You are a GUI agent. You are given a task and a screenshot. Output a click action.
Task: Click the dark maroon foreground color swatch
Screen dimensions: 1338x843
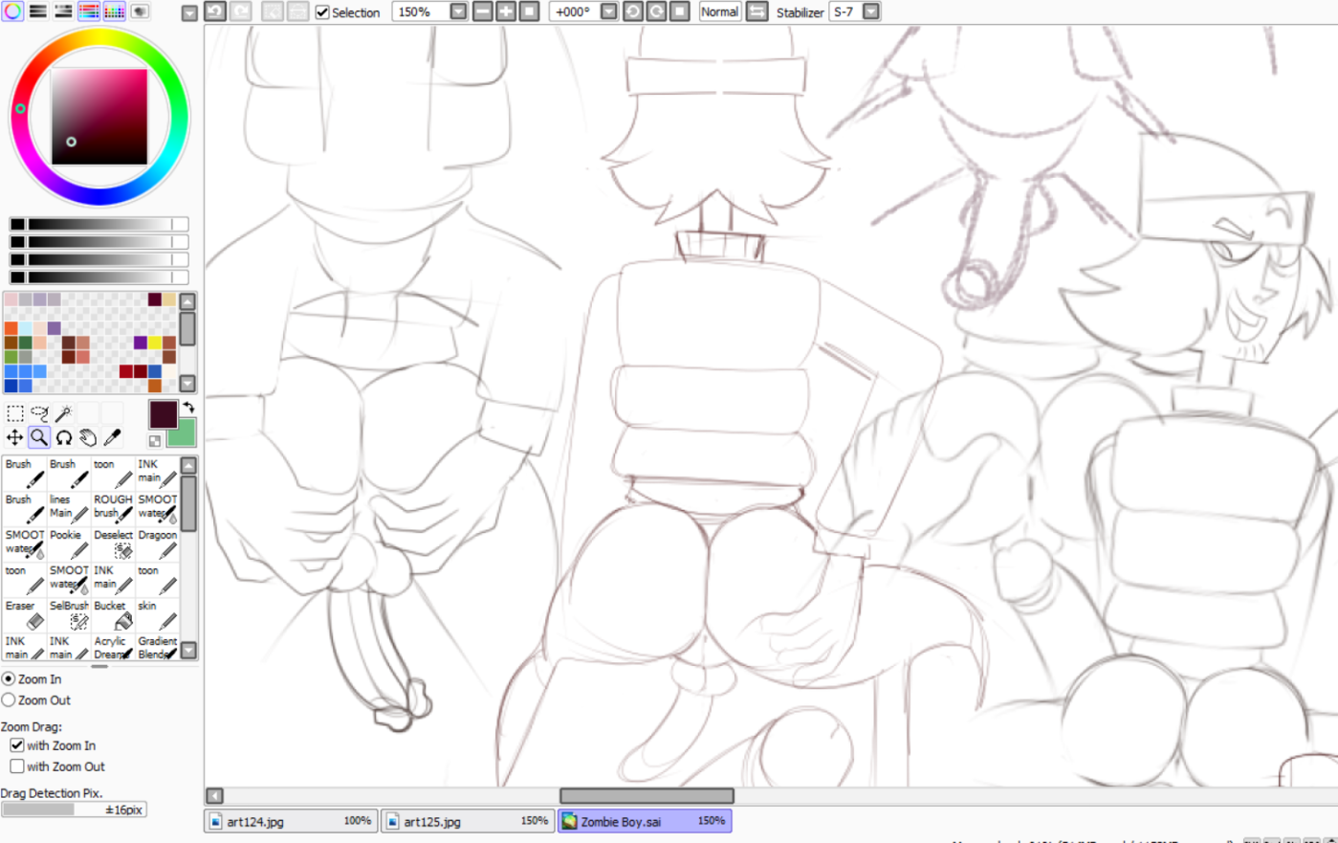tap(163, 413)
